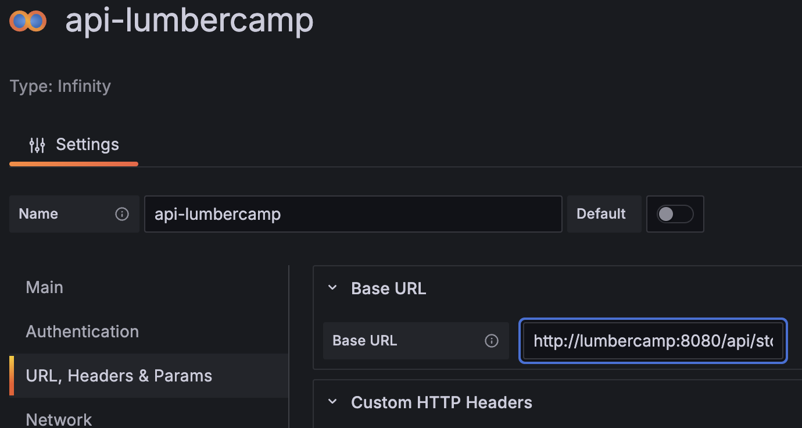802x428 pixels.
Task: Click into the Name input field
Action: click(353, 214)
